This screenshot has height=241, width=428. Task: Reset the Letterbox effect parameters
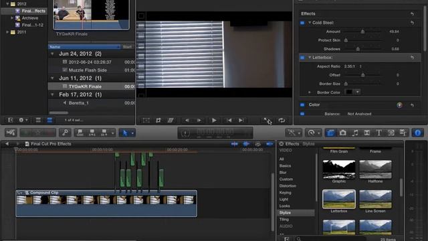pos(412,58)
